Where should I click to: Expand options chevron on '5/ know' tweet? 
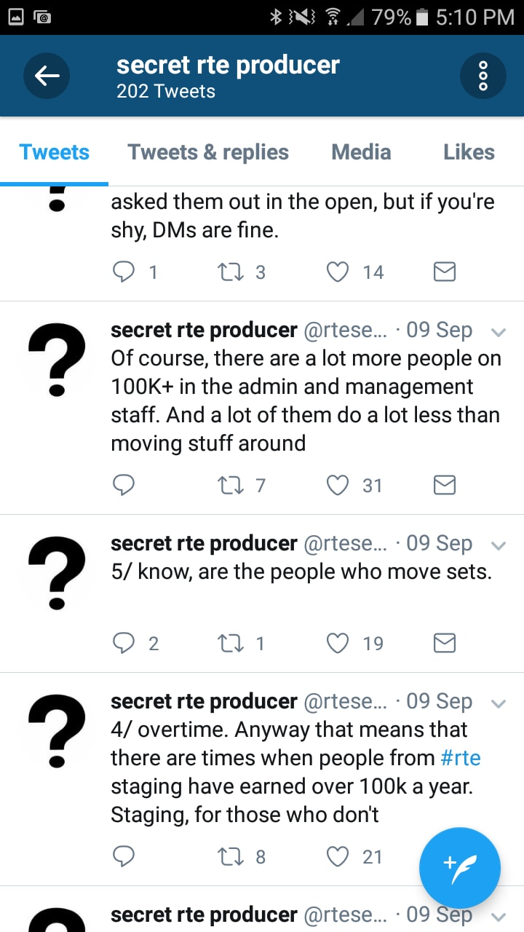pyautogui.click(x=499, y=545)
